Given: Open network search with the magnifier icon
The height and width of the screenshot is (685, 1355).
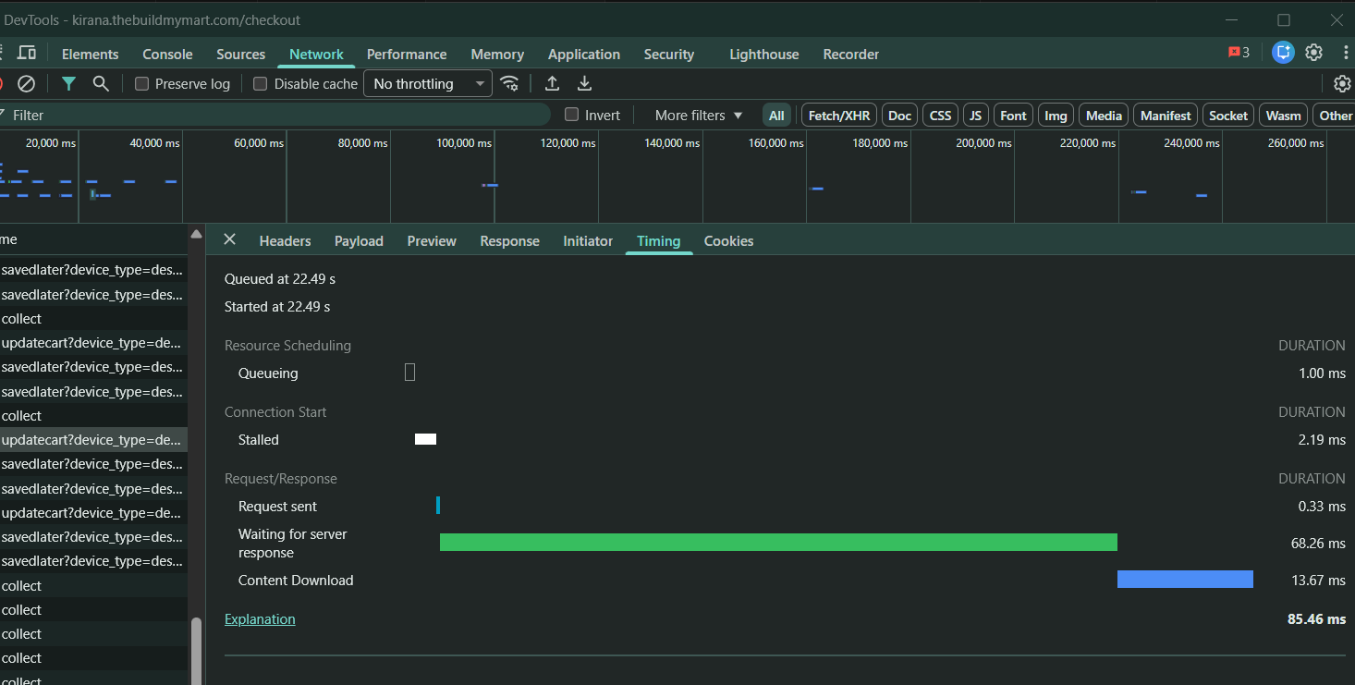Looking at the screenshot, I should (x=101, y=83).
